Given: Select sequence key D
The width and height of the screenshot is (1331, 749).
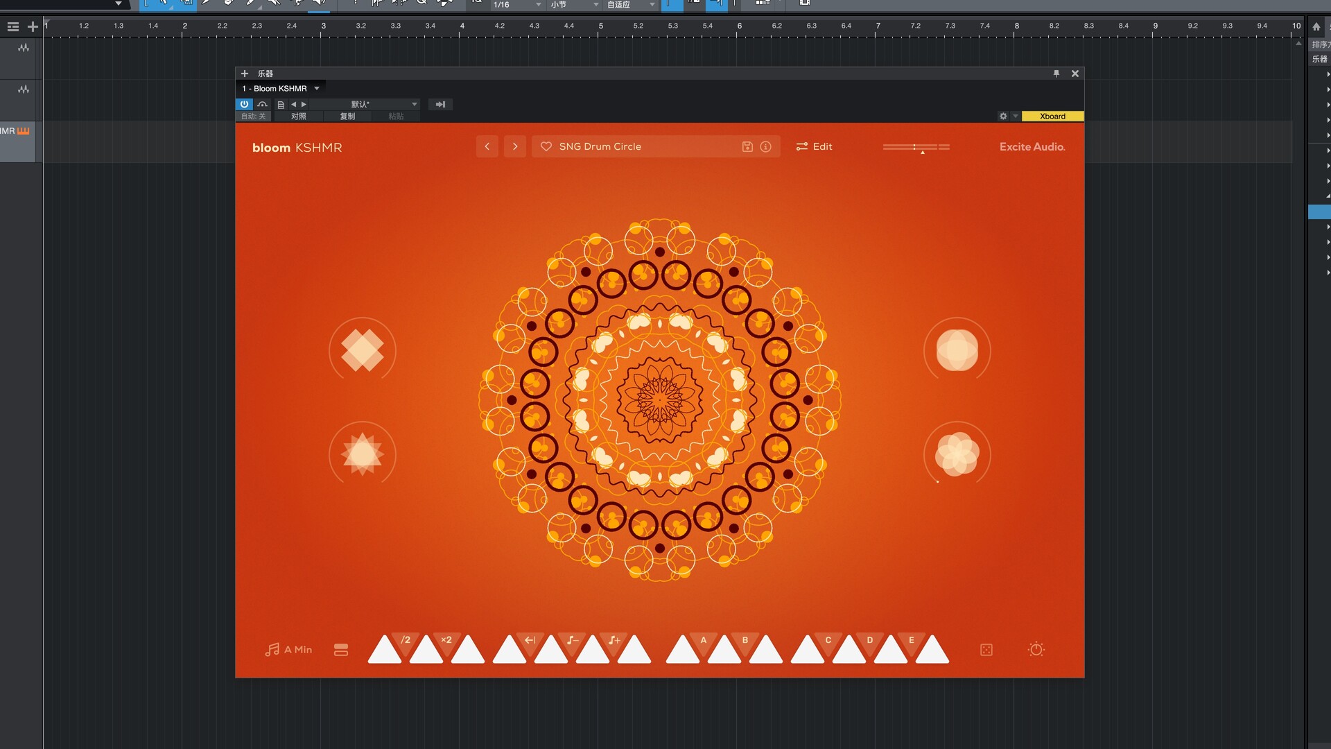Looking at the screenshot, I should point(870,641).
